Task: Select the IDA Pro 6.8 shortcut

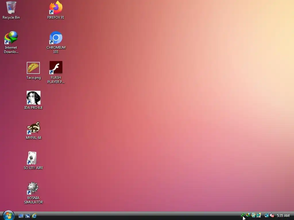Action: coord(33,101)
